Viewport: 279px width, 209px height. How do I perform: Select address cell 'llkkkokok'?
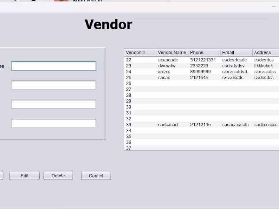265,66
